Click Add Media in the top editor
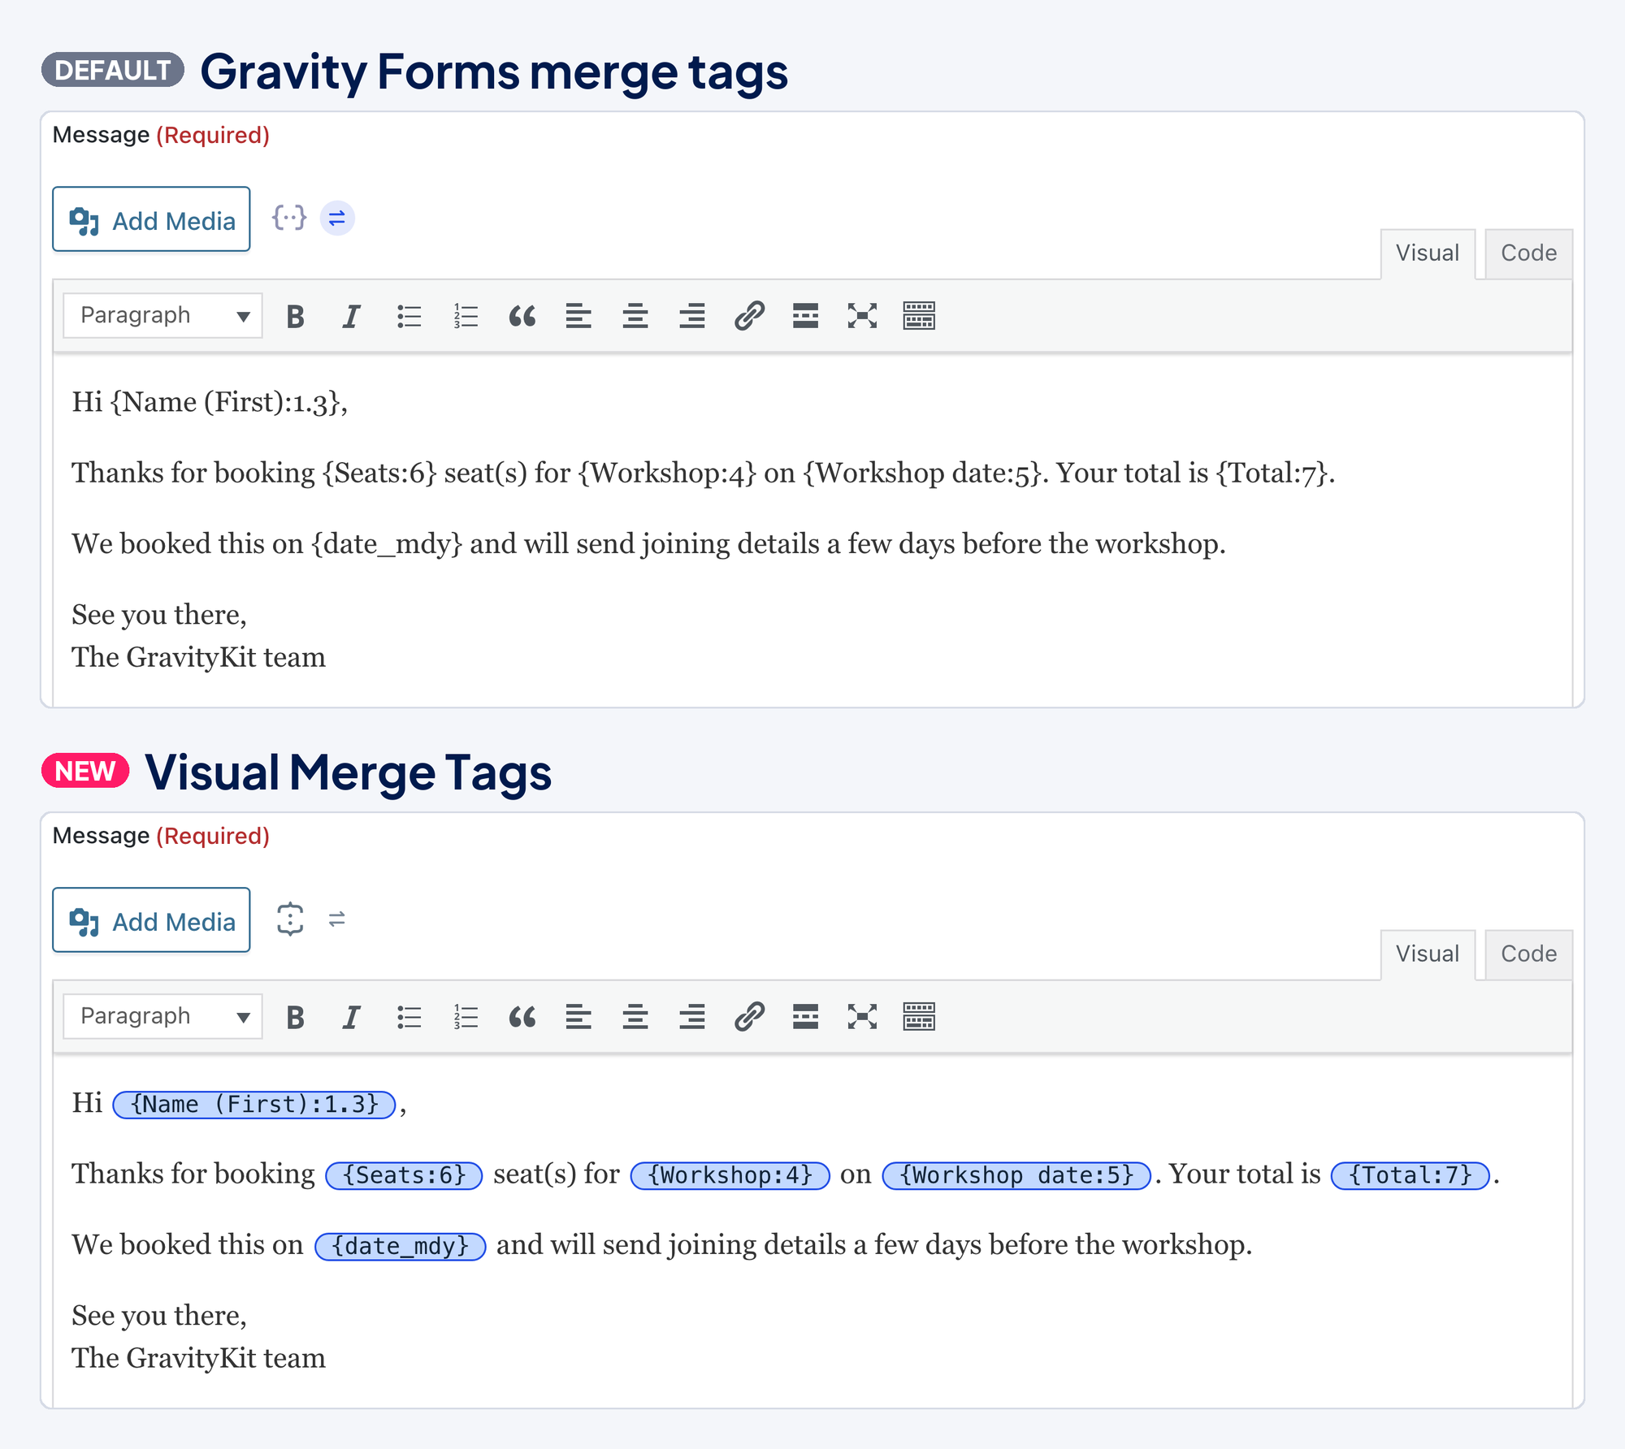 tap(151, 219)
